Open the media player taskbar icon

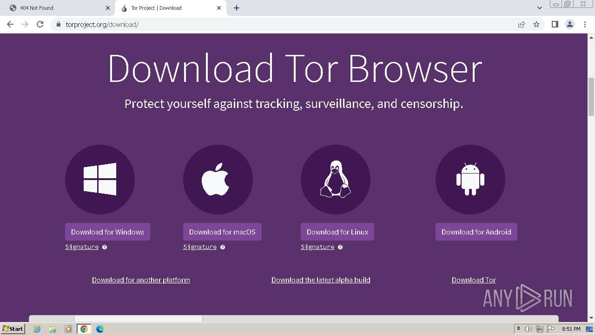[x=68, y=329]
